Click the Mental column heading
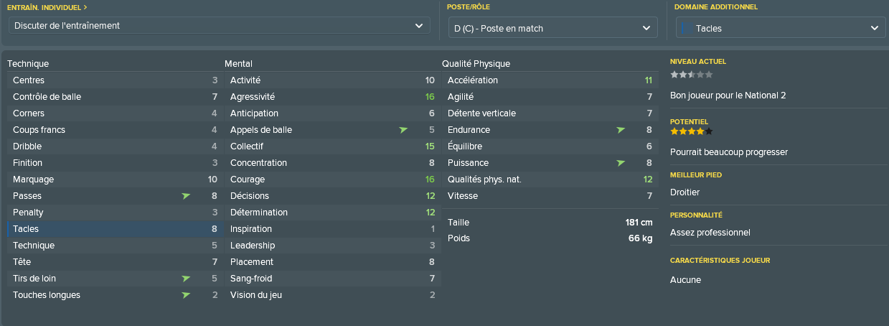Screen dimensions: 889x326 point(238,64)
